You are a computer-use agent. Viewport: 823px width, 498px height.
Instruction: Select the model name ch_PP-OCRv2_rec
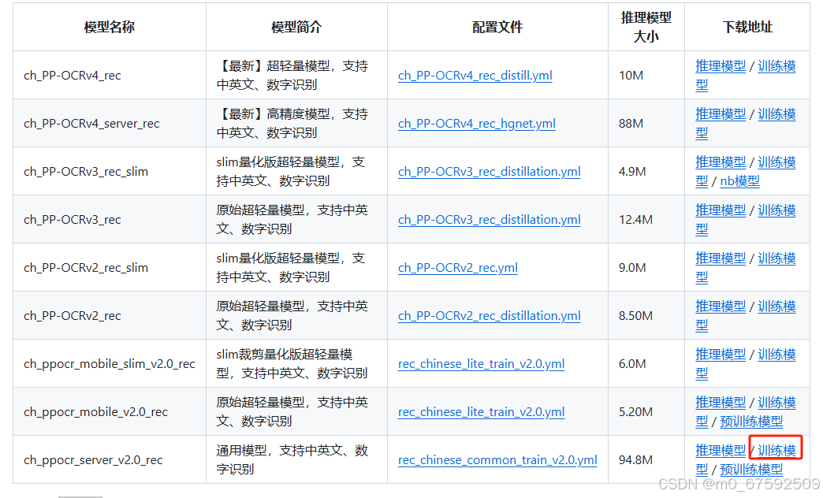pyautogui.click(x=73, y=316)
